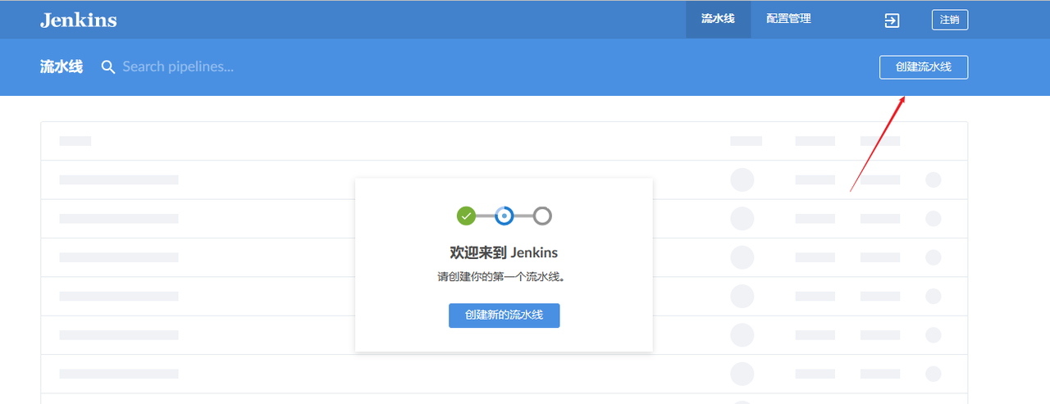This screenshot has width=1050, height=404.
Task: Click the 请创建你的第一个流水线 message text
Action: [x=504, y=277]
